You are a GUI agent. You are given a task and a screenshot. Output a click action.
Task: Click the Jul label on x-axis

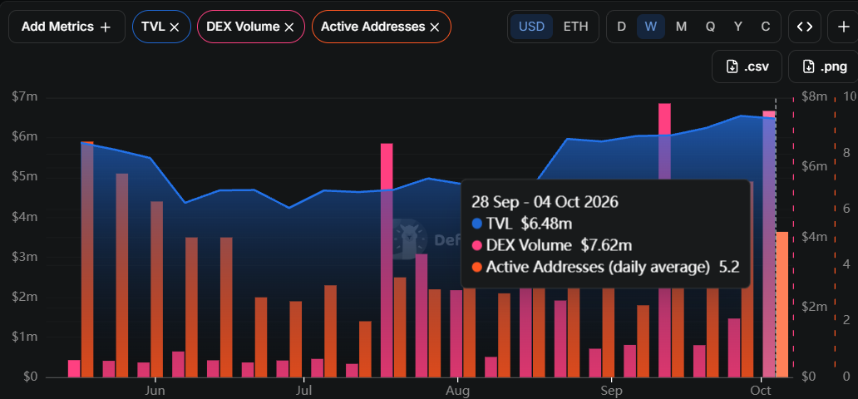click(303, 391)
